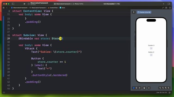The width and height of the screenshot is (174, 97).
Task: Pin the preview canvas
Action: (134, 12)
